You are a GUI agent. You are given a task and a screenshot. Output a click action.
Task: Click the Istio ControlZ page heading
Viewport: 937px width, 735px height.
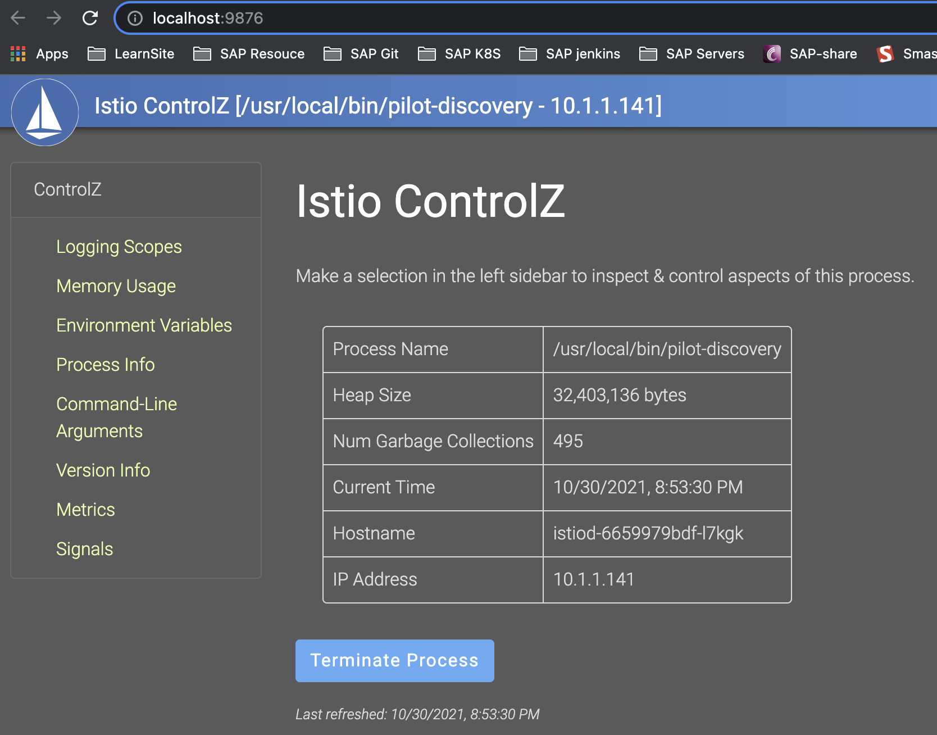(430, 201)
